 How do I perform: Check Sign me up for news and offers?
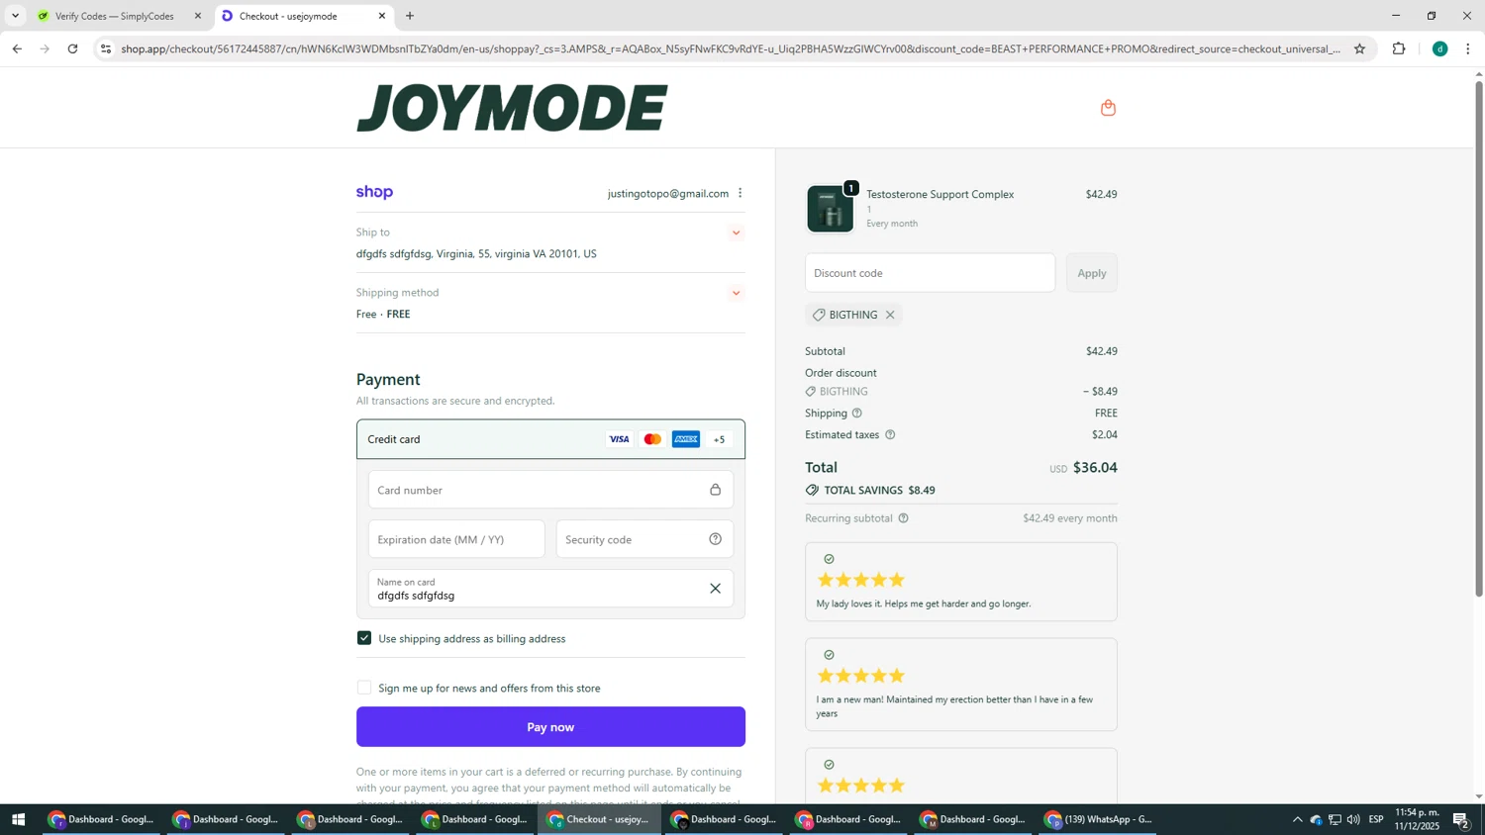click(x=364, y=688)
